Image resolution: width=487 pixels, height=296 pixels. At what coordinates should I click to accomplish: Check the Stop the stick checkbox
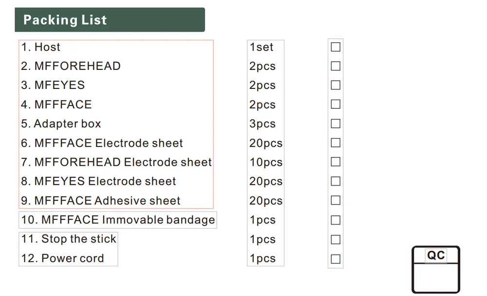pos(336,239)
